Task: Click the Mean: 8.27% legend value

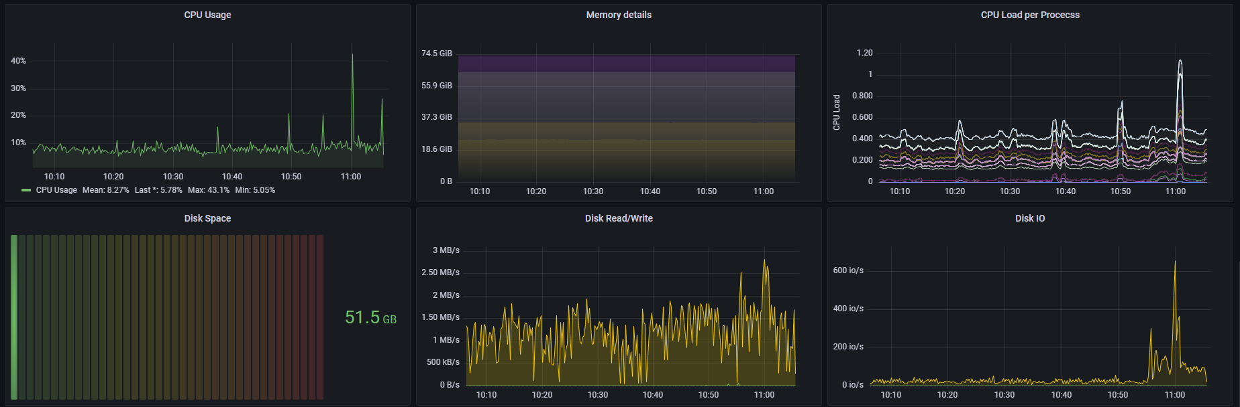Action: [106, 190]
